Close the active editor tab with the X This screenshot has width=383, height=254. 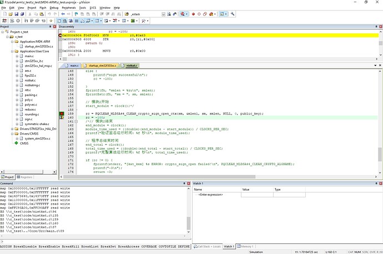click(380, 65)
